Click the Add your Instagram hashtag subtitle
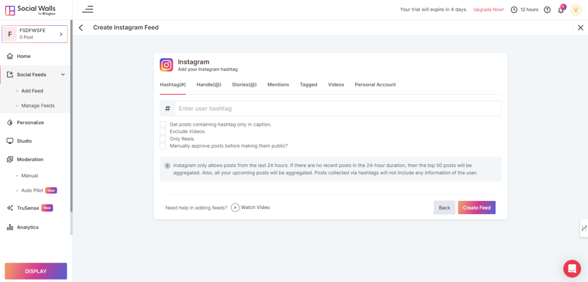This screenshot has width=588, height=282. click(208, 69)
